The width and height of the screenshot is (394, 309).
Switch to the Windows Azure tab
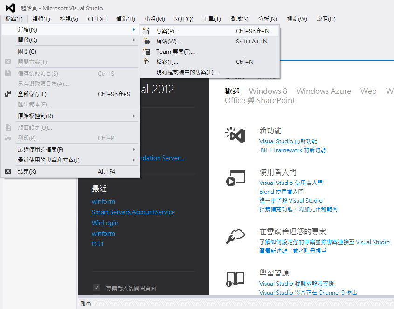tap(324, 91)
